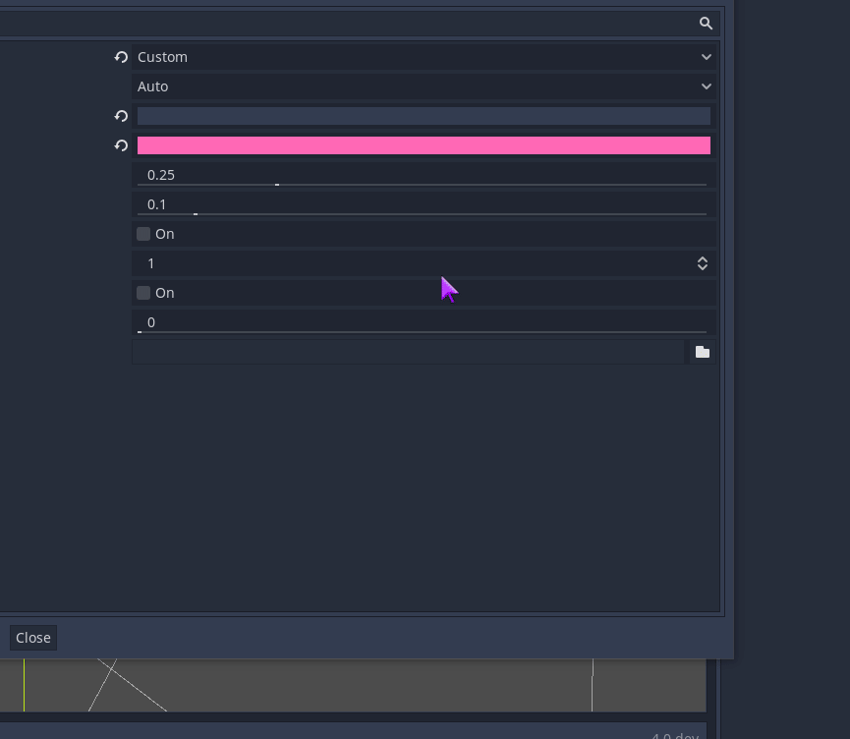The image size is (850, 739).
Task: Enable the second On checkbox
Action: 143,293
